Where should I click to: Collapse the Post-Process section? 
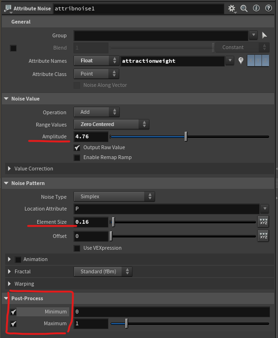tap(6, 298)
